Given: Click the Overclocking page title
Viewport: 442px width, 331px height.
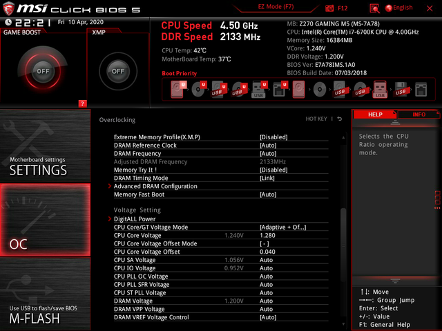Looking at the screenshot, I should tap(117, 120).
